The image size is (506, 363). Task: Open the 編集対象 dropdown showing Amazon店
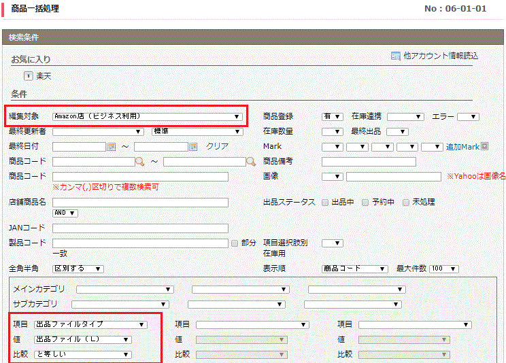coord(148,116)
